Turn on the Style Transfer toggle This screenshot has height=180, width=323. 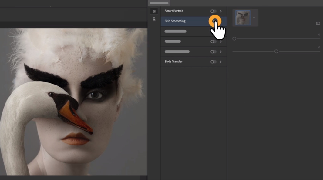[214, 62]
